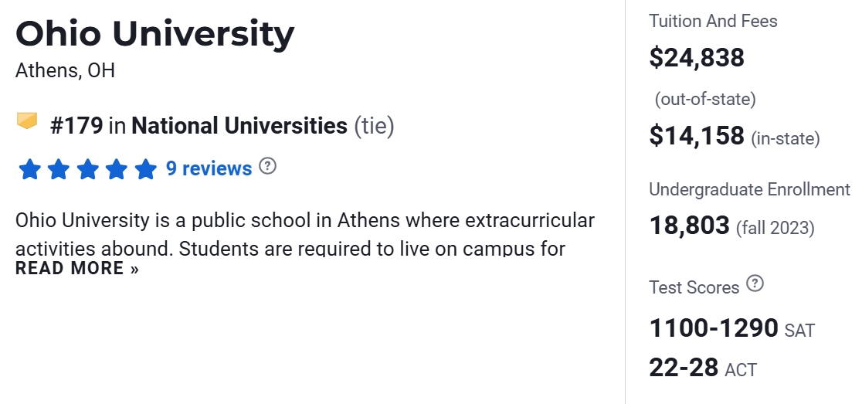Click the 1100-1290 SAT score range
Screen dimensions: 862x404
tap(714, 328)
